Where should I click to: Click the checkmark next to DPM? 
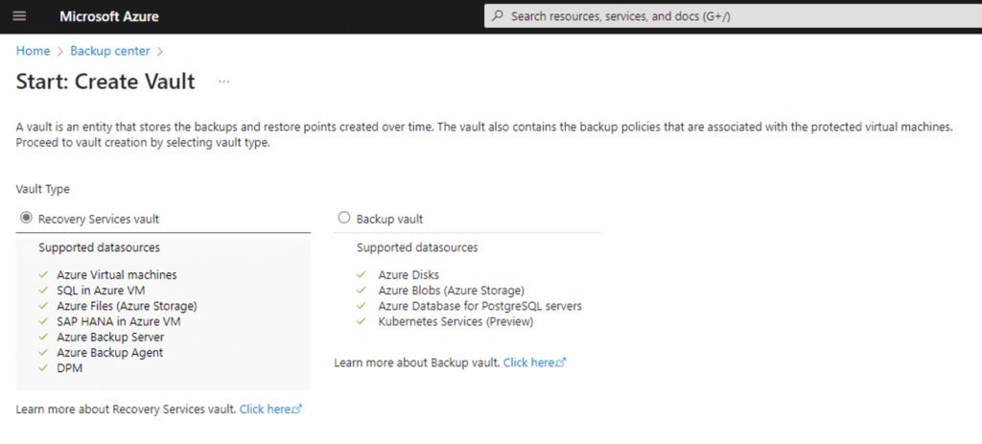43,368
